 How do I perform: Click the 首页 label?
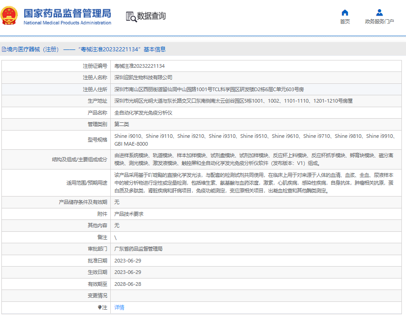point(345,22)
